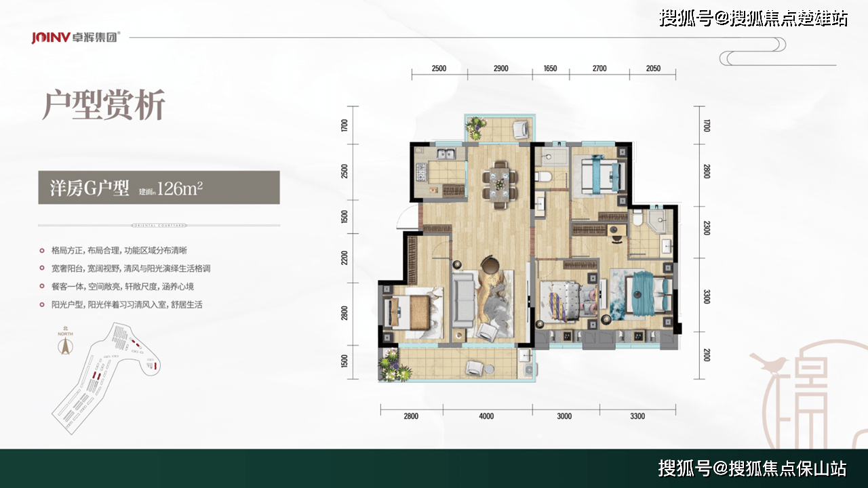The image size is (868, 488).
Task: Click the round brown lounge chair
Action: tap(492, 266)
